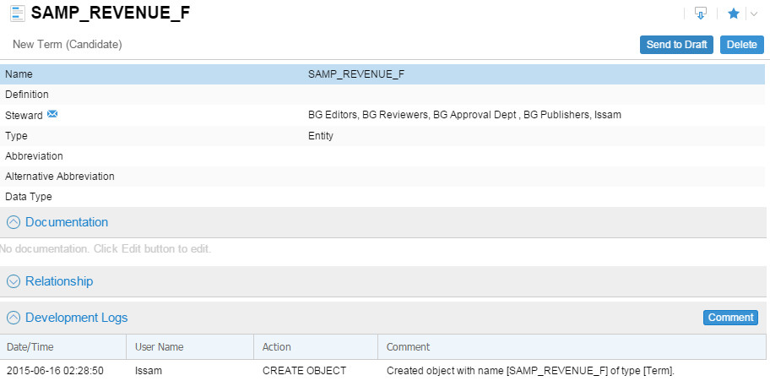Click the Entity type value
Image resolution: width=770 pixels, height=381 pixels.
(x=321, y=136)
